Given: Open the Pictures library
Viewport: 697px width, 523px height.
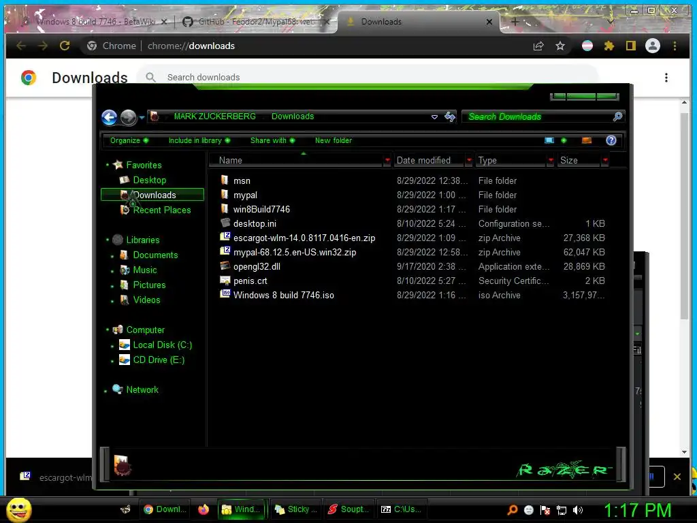Looking at the screenshot, I should coord(149,285).
